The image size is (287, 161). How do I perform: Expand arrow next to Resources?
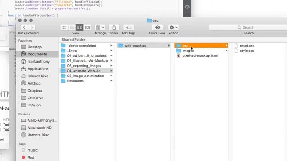click(x=111, y=81)
